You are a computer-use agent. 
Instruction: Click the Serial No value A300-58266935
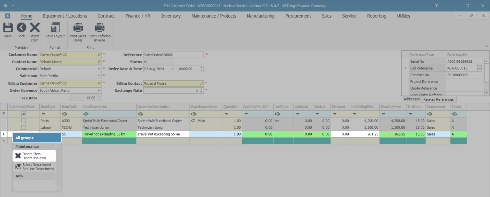click(x=464, y=62)
